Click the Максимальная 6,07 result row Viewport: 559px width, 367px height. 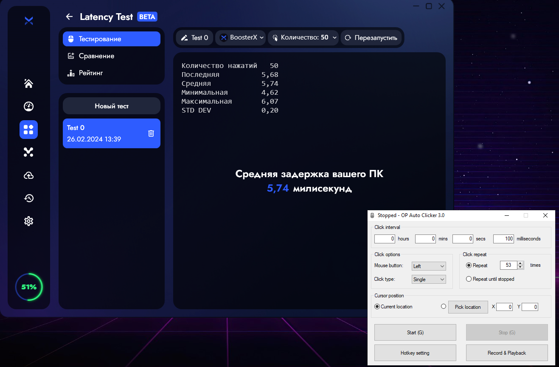point(230,102)
